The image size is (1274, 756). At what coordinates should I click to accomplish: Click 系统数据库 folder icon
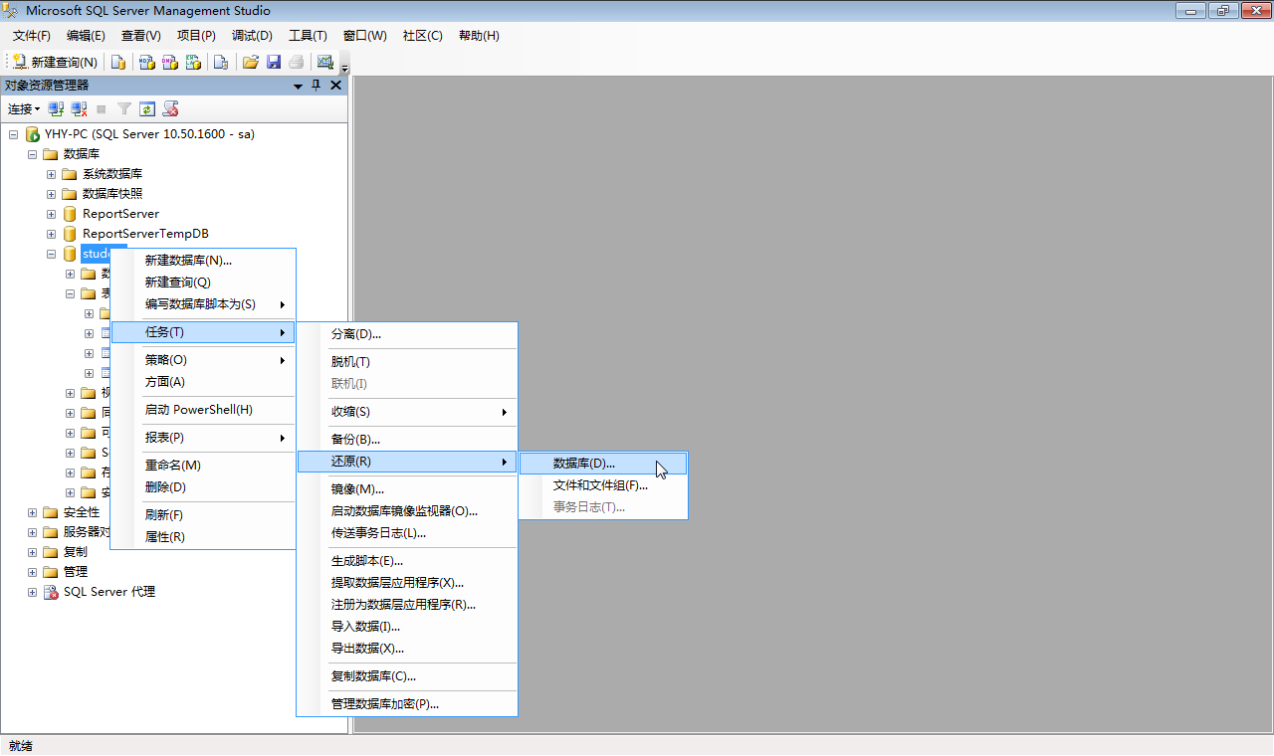point(70,174)
